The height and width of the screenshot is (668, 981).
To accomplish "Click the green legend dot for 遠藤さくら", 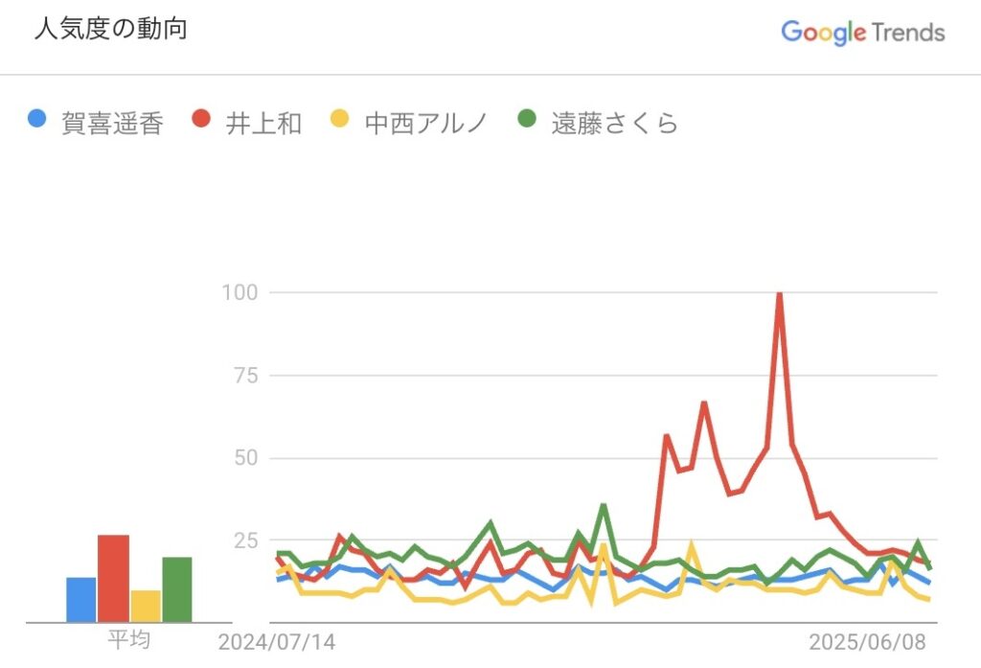I will (528, 118).
